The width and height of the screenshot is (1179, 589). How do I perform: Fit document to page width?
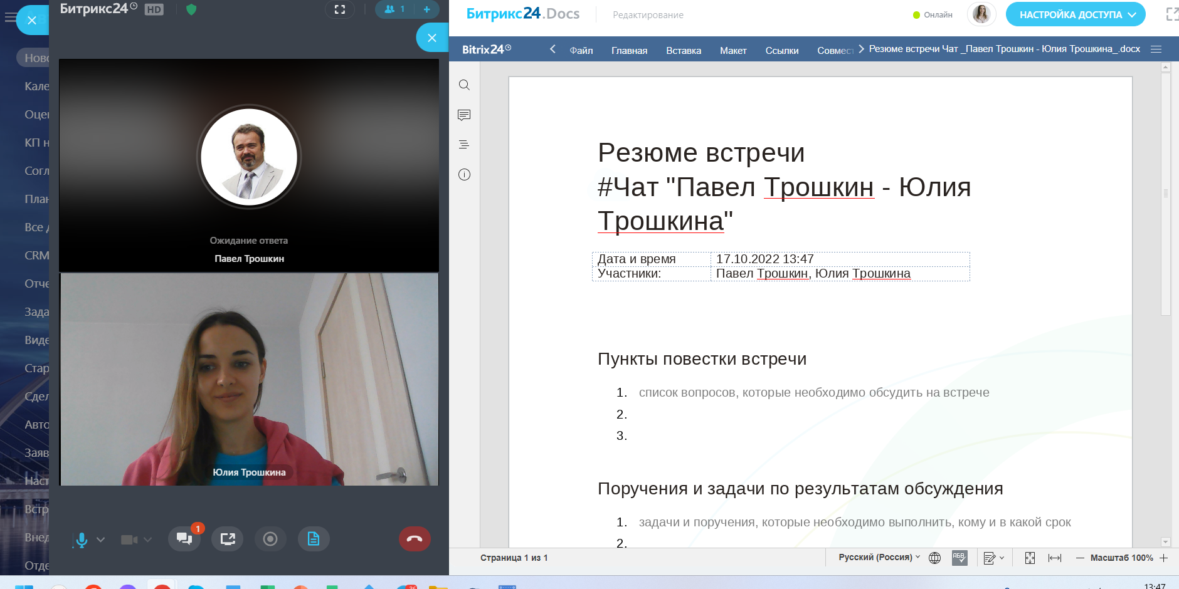1055,558
